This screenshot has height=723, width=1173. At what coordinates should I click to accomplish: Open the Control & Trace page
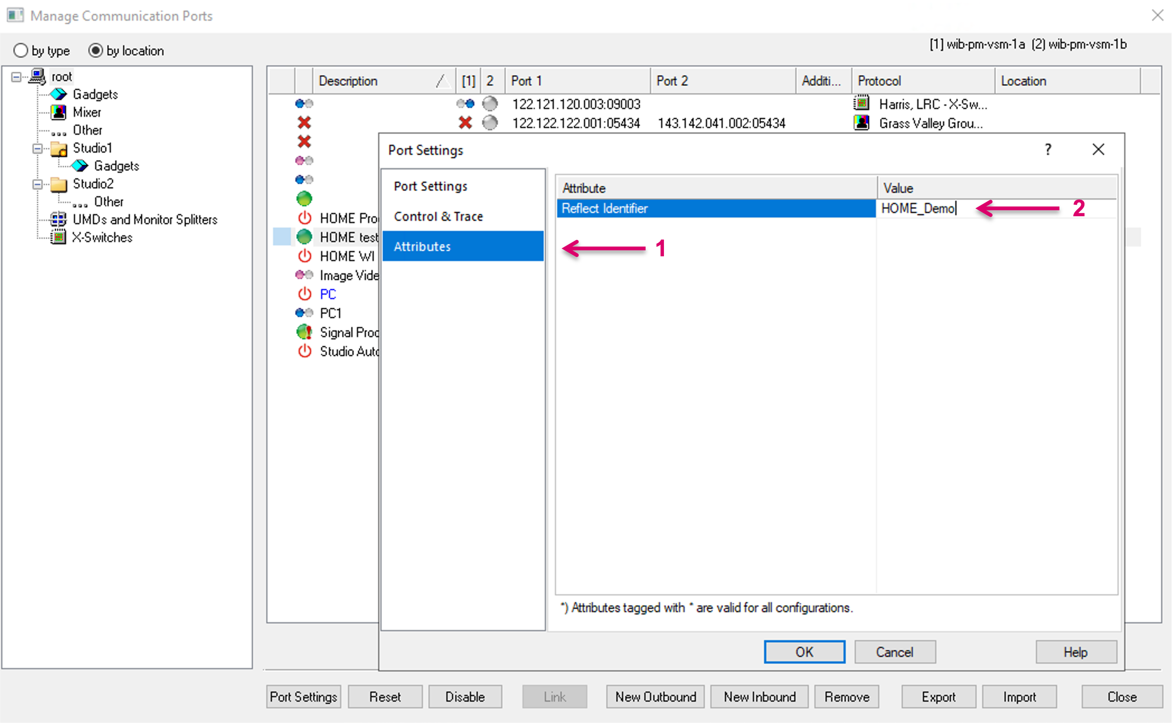(x=438, y=217)
